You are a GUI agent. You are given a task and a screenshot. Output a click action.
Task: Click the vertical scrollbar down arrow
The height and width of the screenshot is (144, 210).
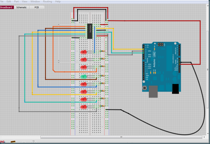click(x=208, y=133)
